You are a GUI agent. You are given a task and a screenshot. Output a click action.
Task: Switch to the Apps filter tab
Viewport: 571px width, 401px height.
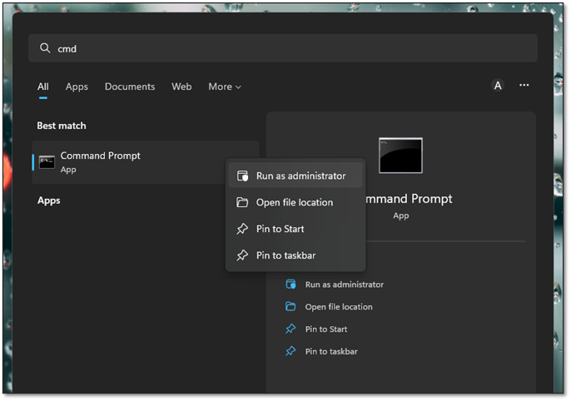77,87
